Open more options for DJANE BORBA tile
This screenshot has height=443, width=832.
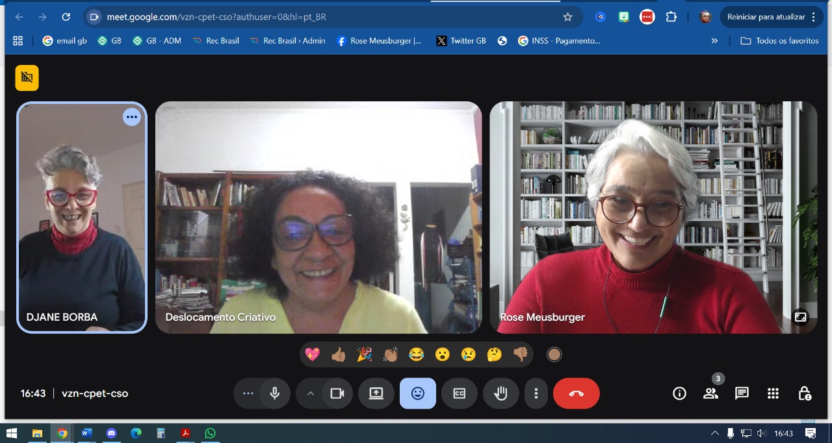[x=132, y=117]
